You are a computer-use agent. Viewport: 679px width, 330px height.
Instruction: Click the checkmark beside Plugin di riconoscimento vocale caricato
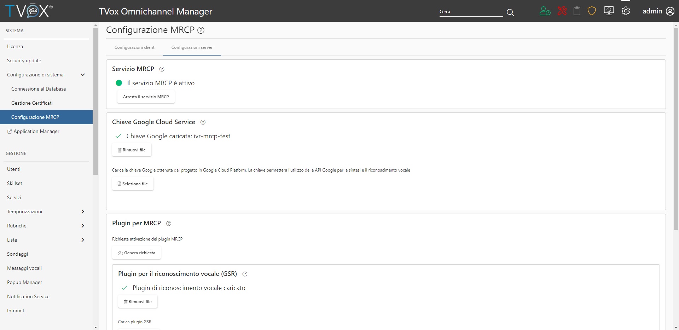click(x=124, y=288)
